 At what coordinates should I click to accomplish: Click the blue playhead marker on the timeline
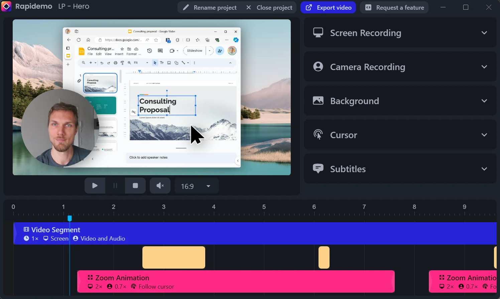70,218
